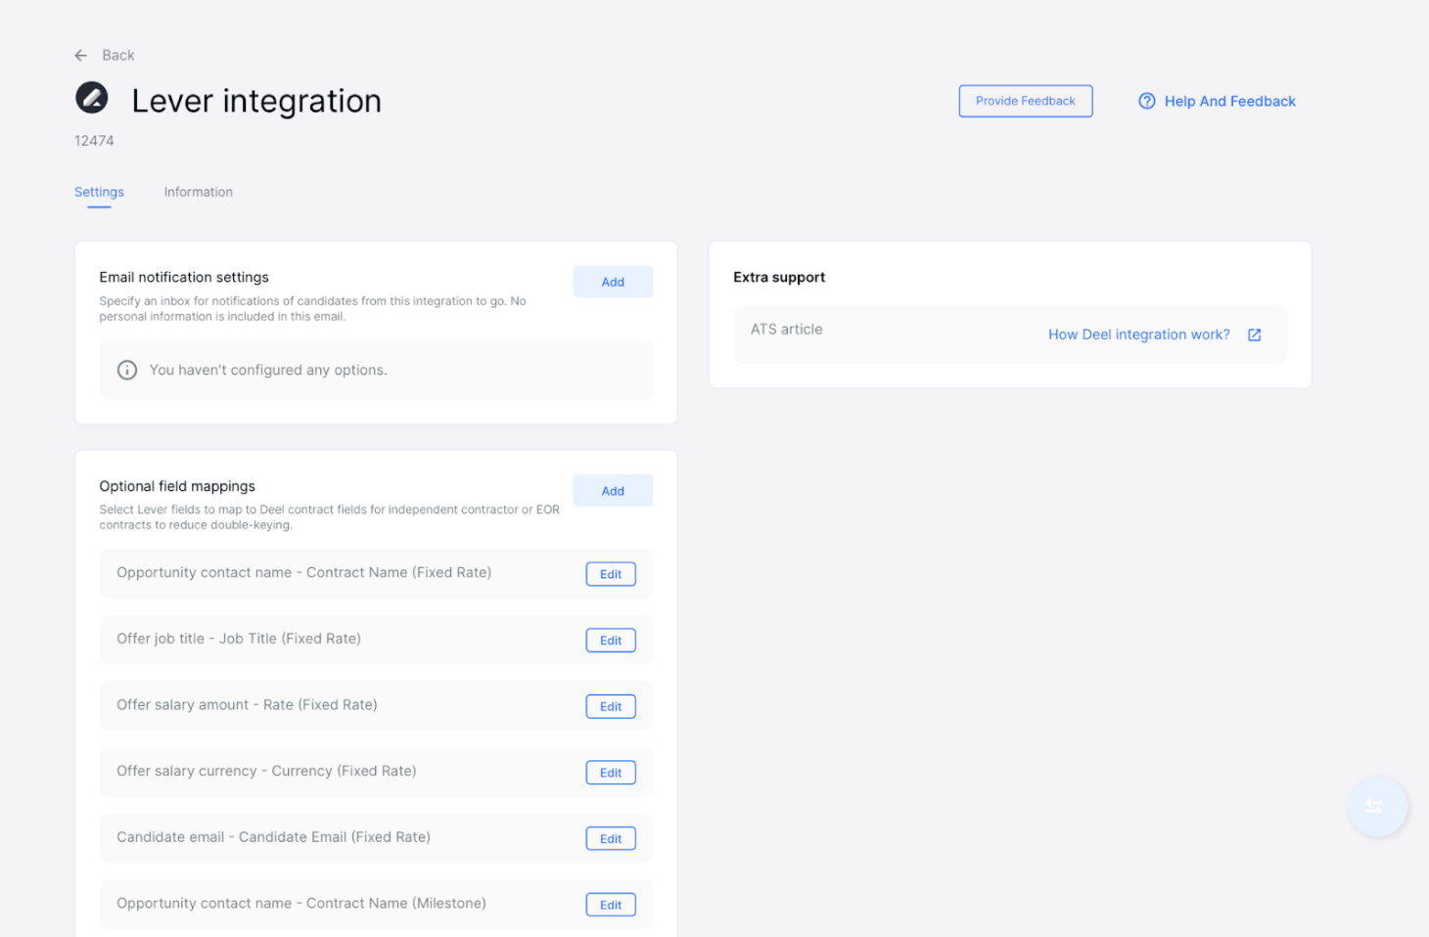Click the info icon in email notification settings
Screen dimensions: 1429x937
[127, 370]
